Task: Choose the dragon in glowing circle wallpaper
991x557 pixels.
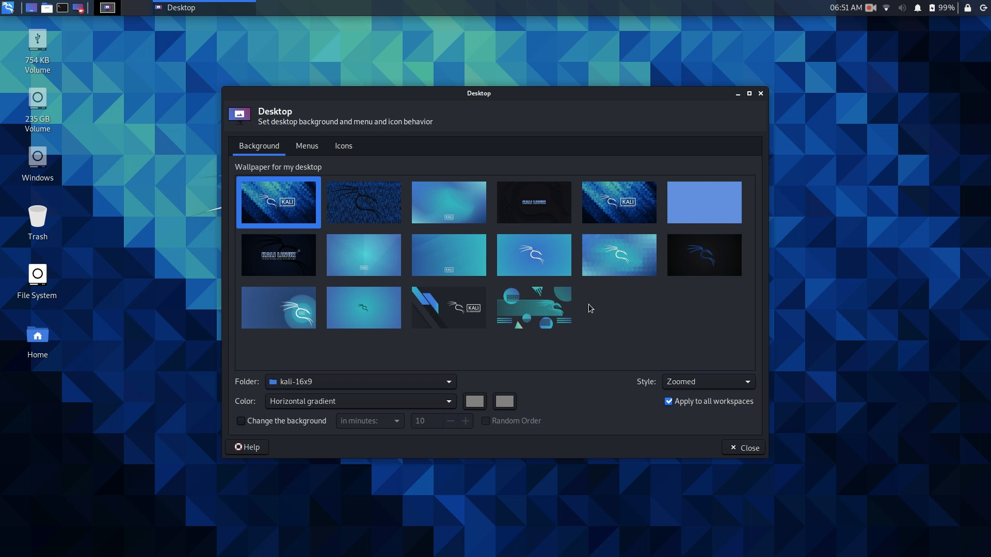Action: pos(279,308)
